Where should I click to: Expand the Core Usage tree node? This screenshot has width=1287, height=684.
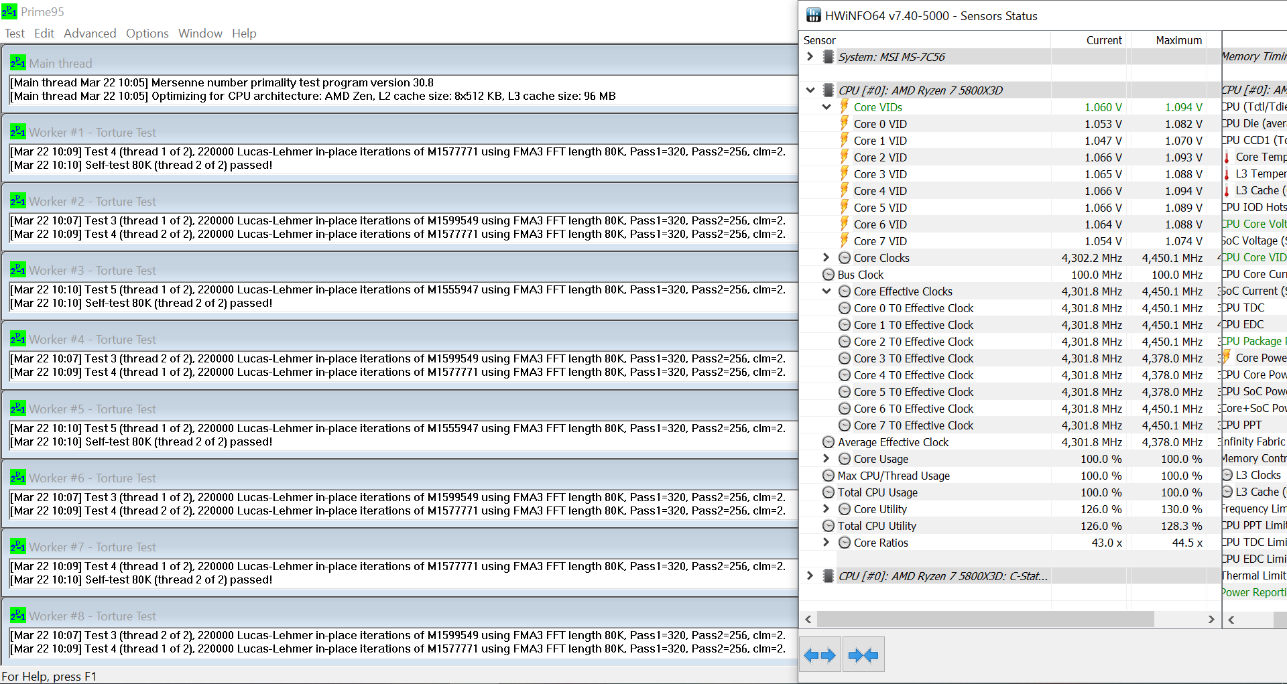pos(826,458)
